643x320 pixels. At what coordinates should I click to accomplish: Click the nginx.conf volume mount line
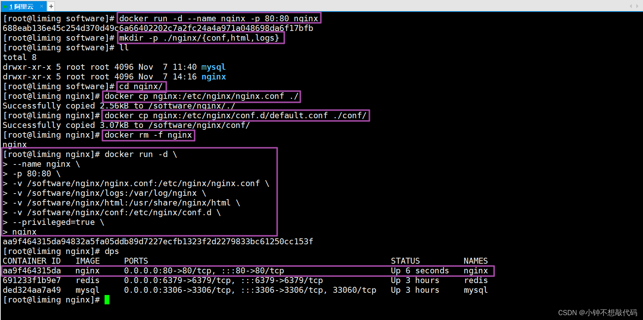(x=136, y=183)
